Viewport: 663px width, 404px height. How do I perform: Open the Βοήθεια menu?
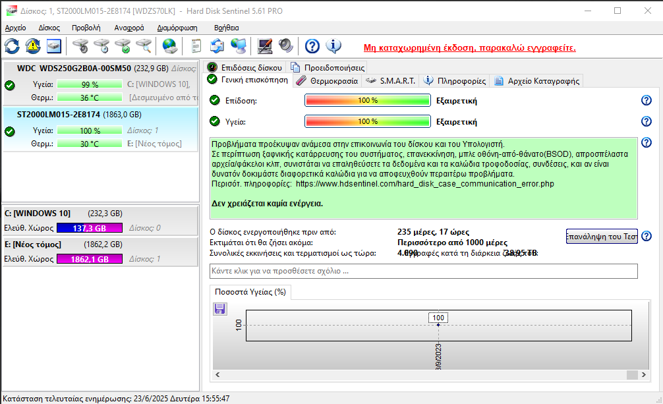226,28
